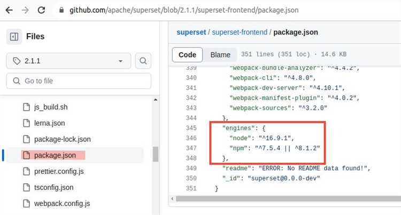
Task: Open package-lock.json in the file tree
Action: click(63, 139)
